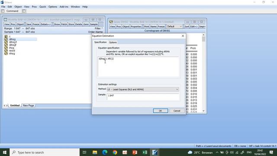Click the Proc button in workfile window
This screenshot has height=156, width=277.
[13, 24]
